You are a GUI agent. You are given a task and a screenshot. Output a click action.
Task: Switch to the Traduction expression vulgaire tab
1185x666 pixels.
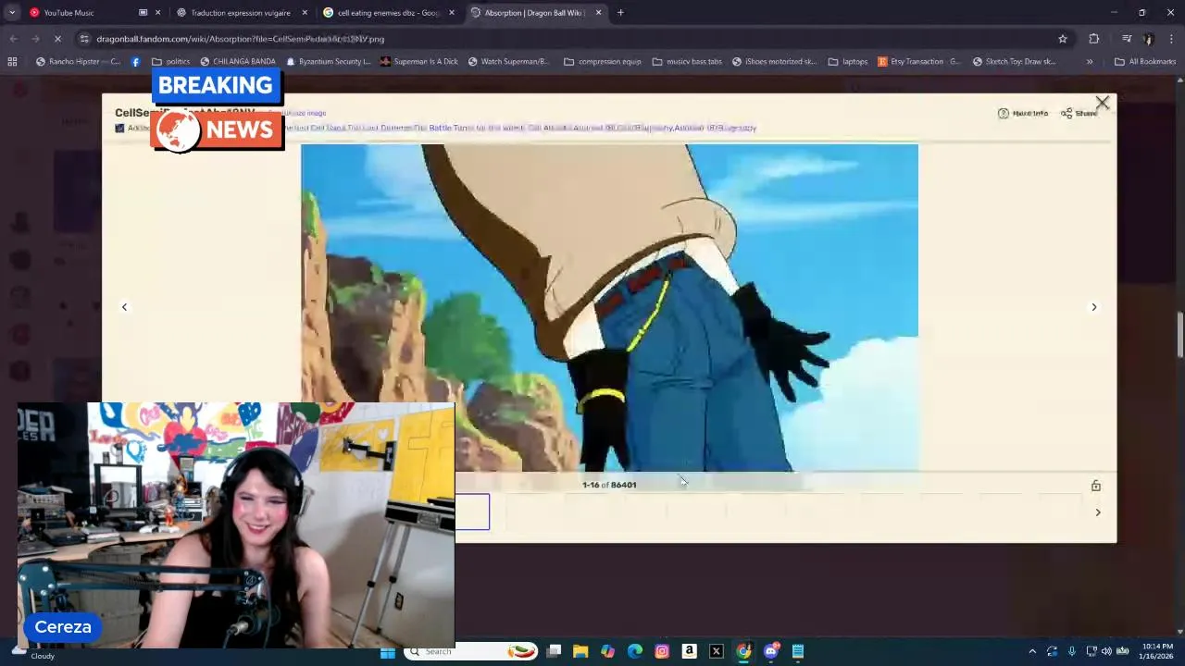pyautogui.click(x=241, y=13)
